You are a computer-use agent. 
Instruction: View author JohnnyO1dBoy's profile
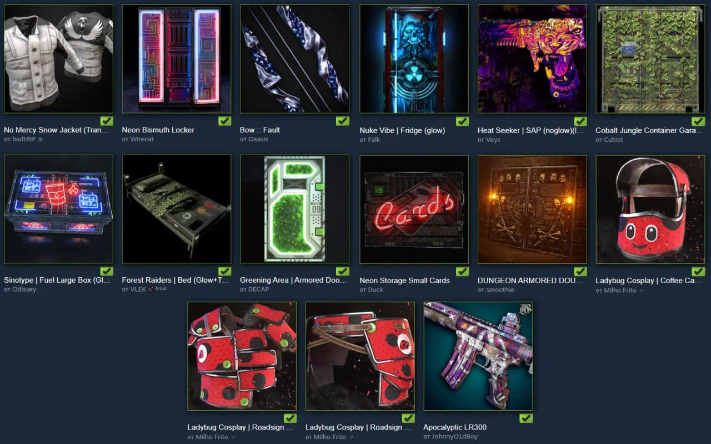click(x=454, y=436)
